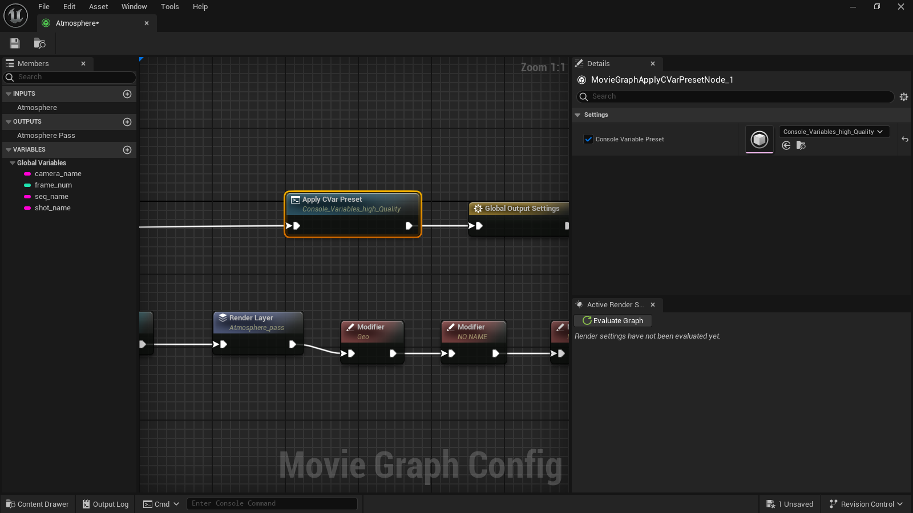913x513 pixels.
Task: Open the File menu
Action: coord(44,7)
